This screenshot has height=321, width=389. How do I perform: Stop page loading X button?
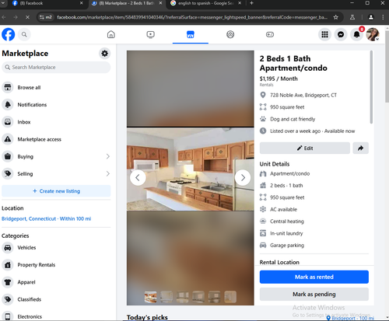27,17
